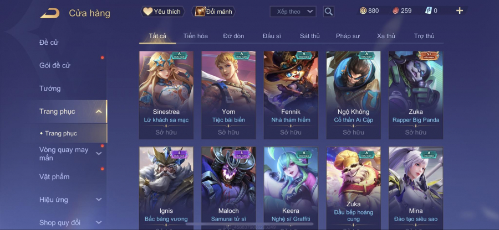
Task: Select the Maloch Samurai tử sĩ skin
Action: [228, 188]
